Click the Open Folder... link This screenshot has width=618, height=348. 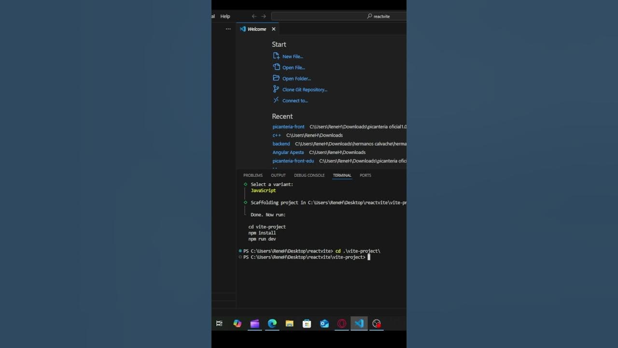click(x=296, y=79)
